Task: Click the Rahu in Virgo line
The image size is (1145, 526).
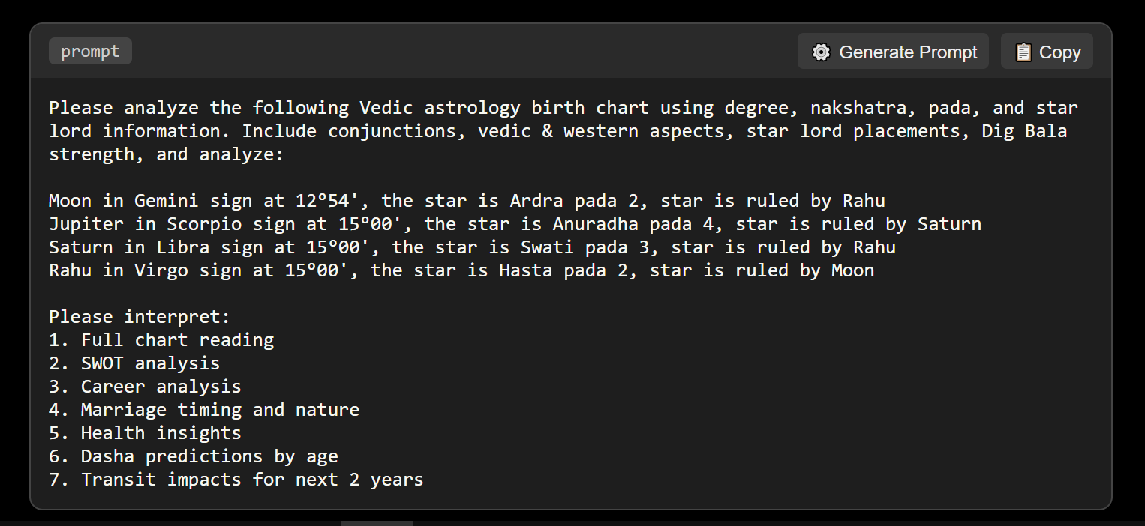Action: tap(461, 270)
